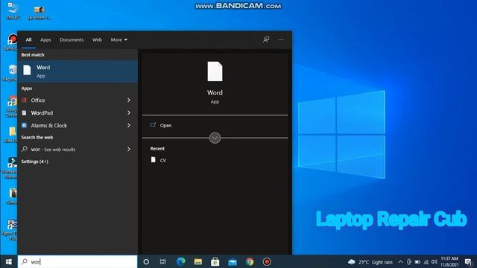The image size is (477, 268).
Task: Open the More filter dropdown
Action: click(x=119, y=39)
